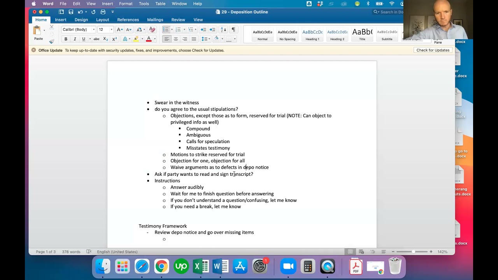This screenshot has width=498, height=280.
Task: Toggle the show paragraph marks button
Action: point(233,30)
